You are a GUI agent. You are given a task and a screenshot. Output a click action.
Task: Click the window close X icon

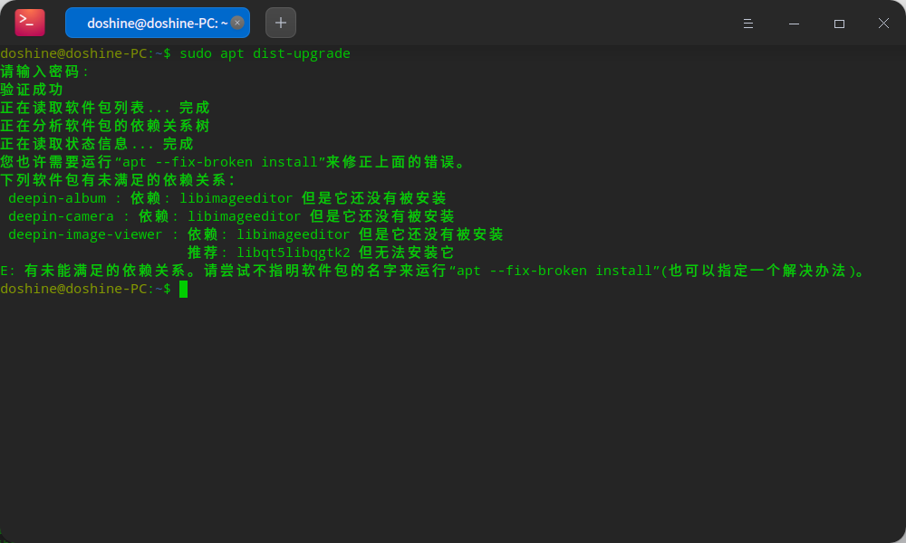tap(883, 23)
